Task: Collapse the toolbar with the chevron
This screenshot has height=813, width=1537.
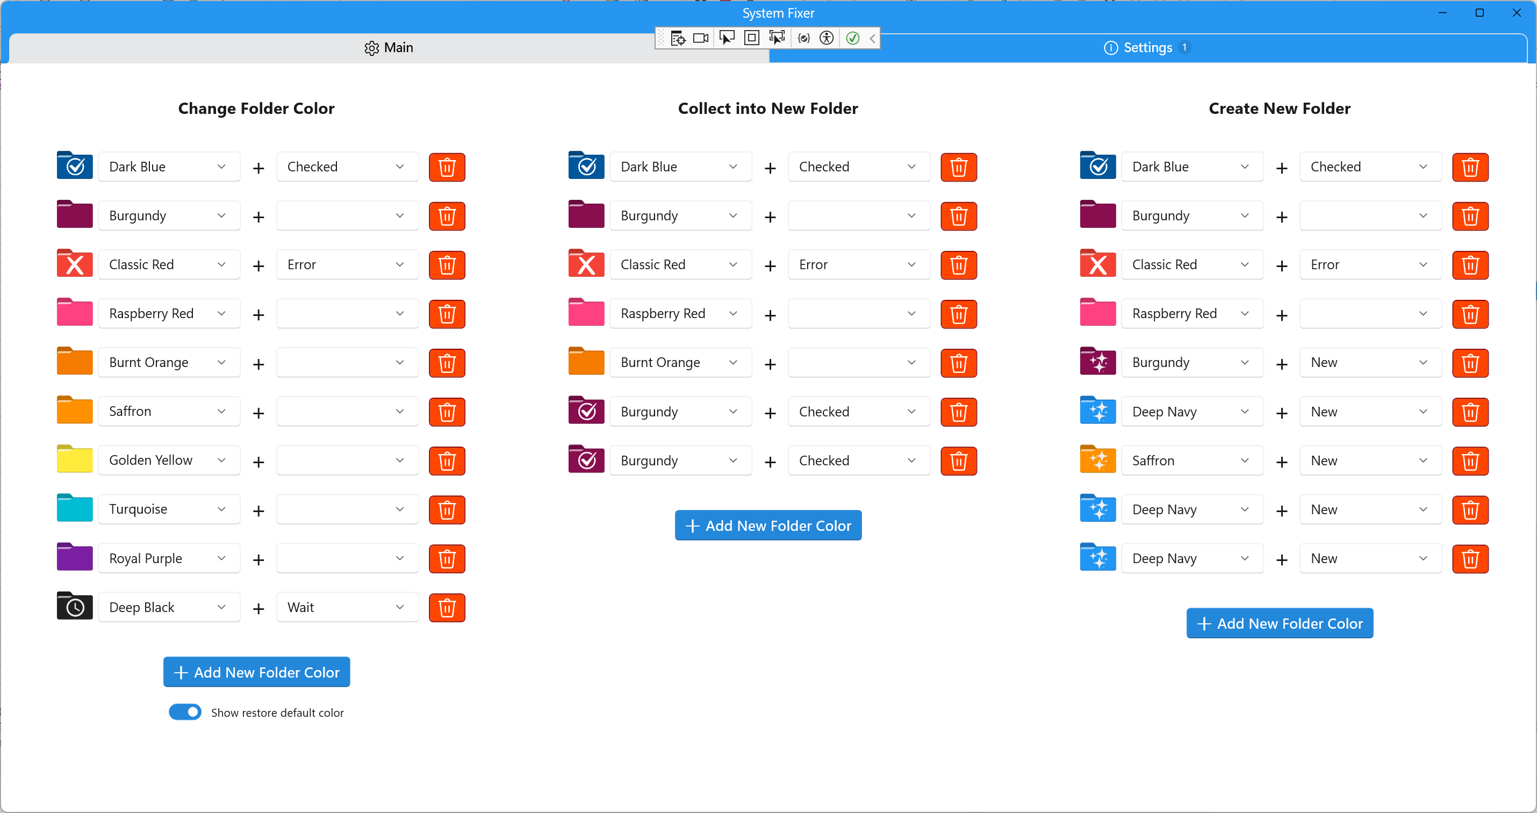Action: 872,38
